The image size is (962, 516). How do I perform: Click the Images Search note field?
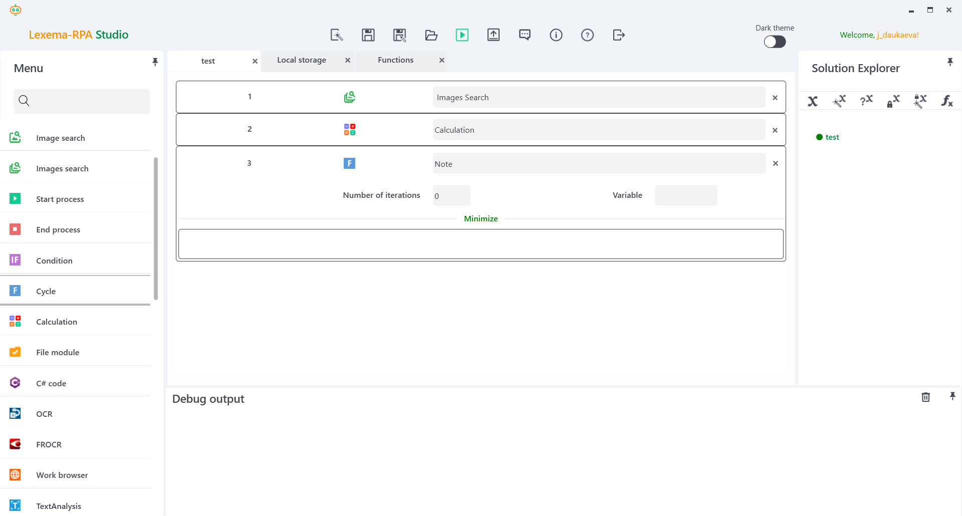click(599, 97)
